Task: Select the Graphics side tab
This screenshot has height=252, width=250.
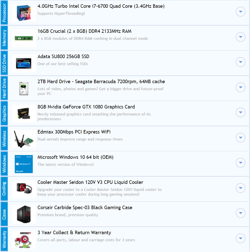Action: (4, 113)
